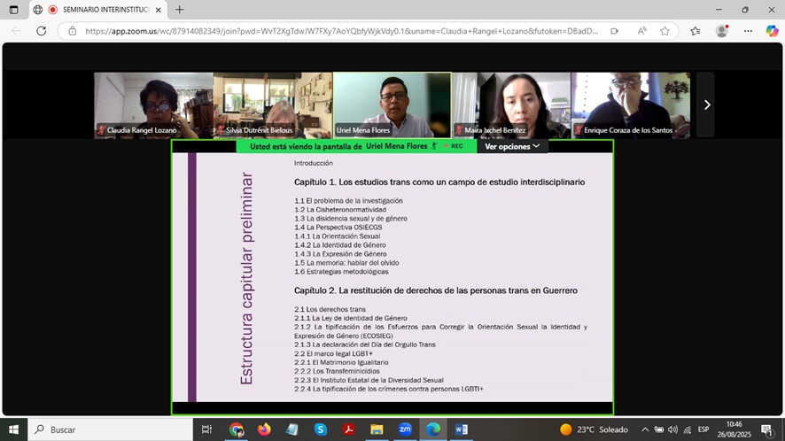This screenshot has height=441, width=785.
Task: Toggle Windows Task View
Action: point(206,429)
